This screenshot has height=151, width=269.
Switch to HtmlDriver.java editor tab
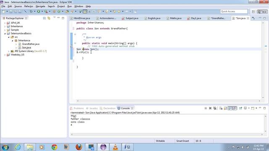click(80, 18)
